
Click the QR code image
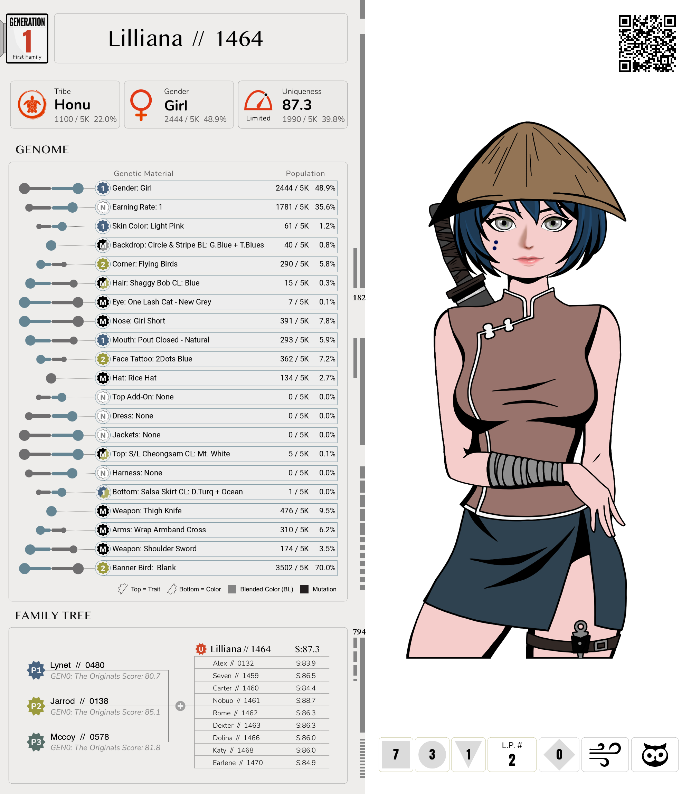tap(647, 43)
